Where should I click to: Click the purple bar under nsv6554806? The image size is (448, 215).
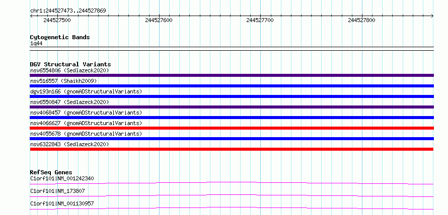[x=232, y=75]
